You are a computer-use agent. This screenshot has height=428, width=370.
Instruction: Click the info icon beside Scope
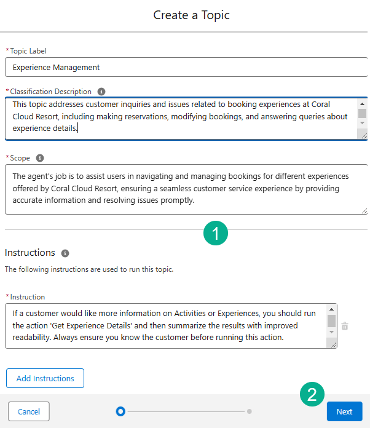coord(40,158)
